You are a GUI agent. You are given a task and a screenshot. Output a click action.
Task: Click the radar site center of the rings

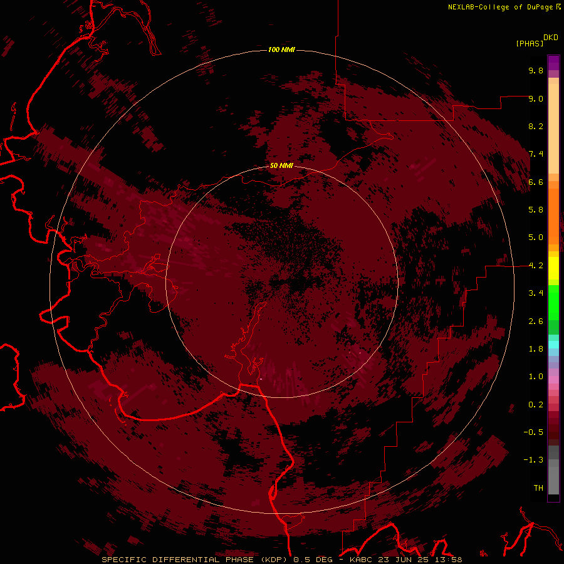point(282,281)
